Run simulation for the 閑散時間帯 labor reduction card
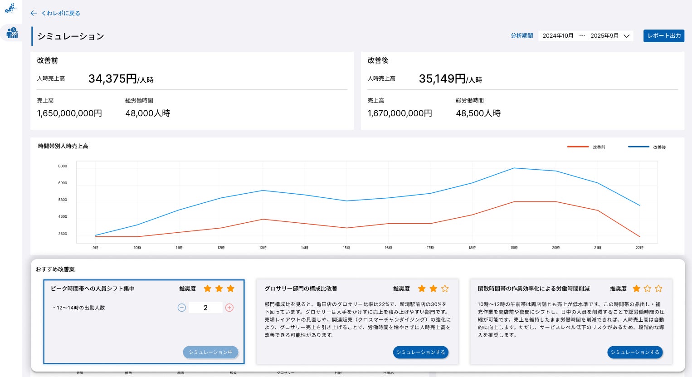 pyautogui.click(x=635, y=353)
